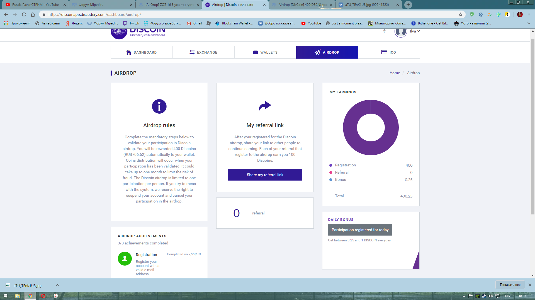Screen dimensions: 535x300
Task: Show more bookmarks chevron
Action: click(x=529, y=23)
